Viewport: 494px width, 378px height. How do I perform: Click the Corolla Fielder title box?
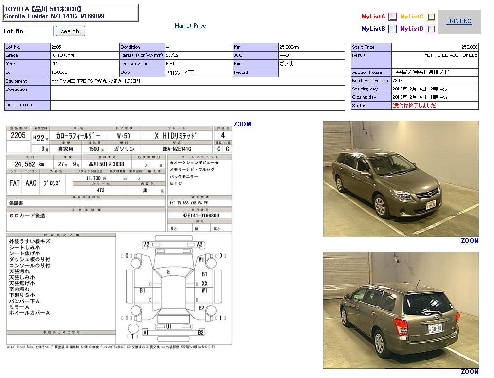pyautogui.click(x=71, y=13)
